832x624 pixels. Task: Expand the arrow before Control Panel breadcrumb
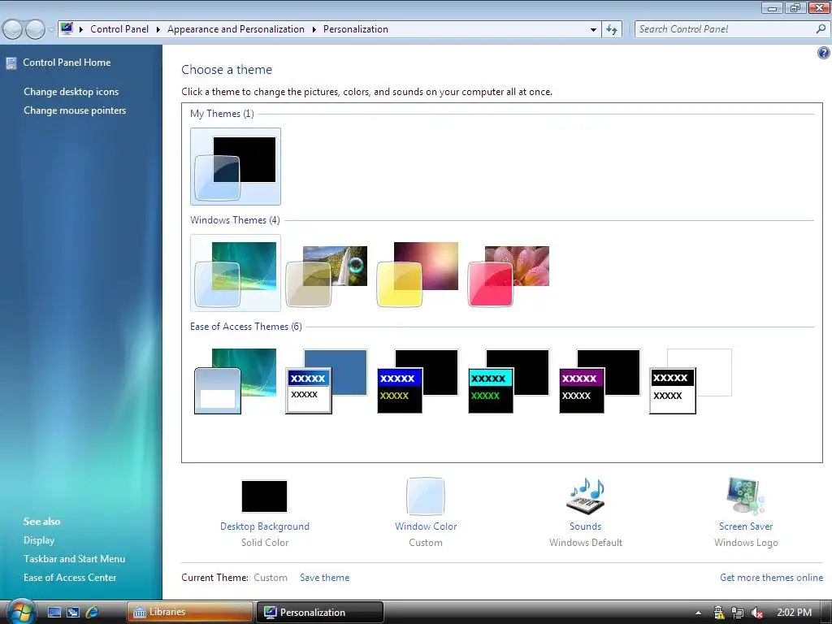[81, 29]
